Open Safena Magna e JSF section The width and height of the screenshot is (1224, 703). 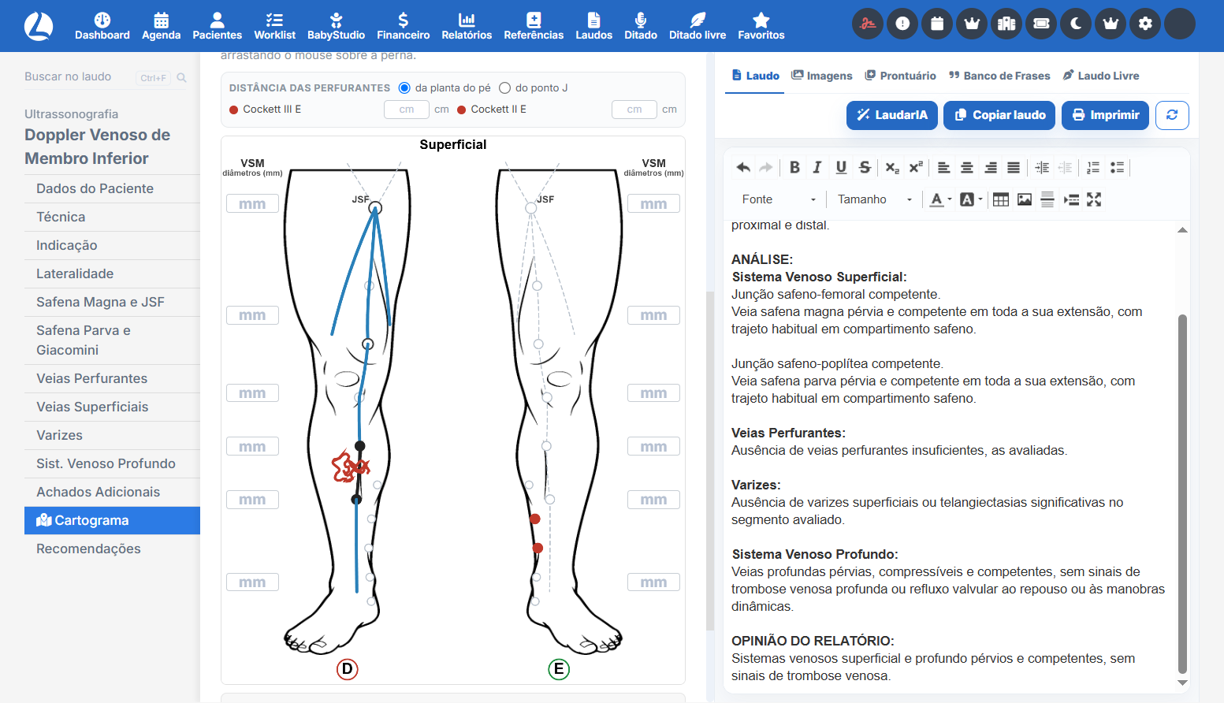(x=112, y=302)
